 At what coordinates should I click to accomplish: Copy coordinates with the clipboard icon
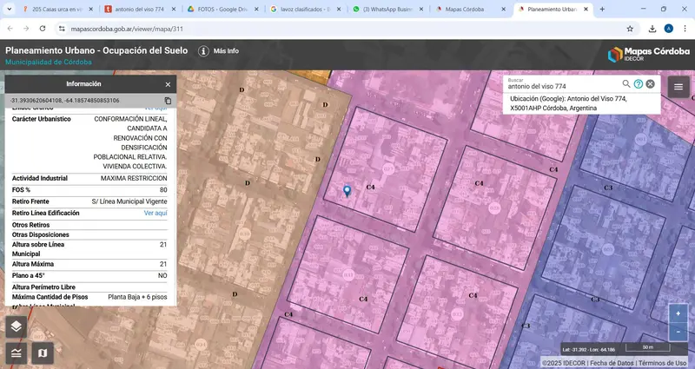click(168, 101)
